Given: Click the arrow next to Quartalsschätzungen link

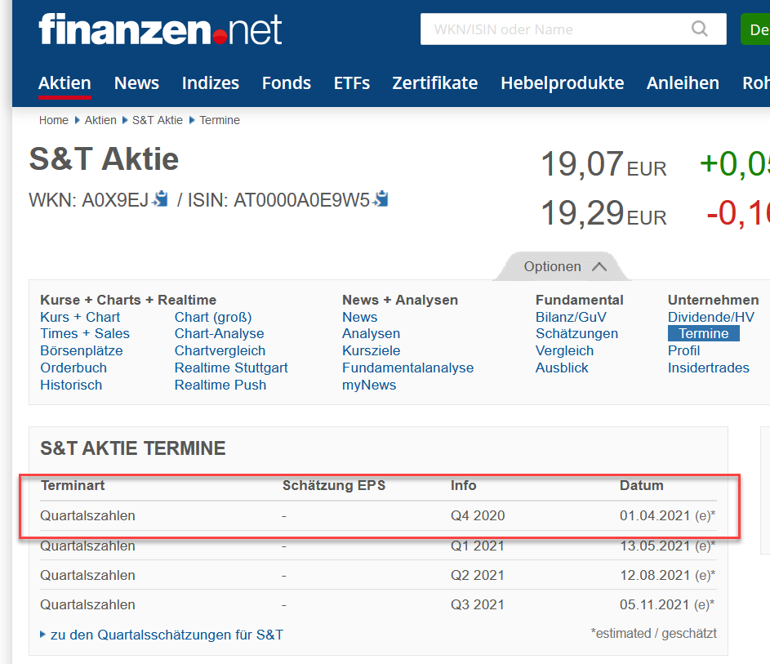Looking at the screenshot, I should 44,635.
